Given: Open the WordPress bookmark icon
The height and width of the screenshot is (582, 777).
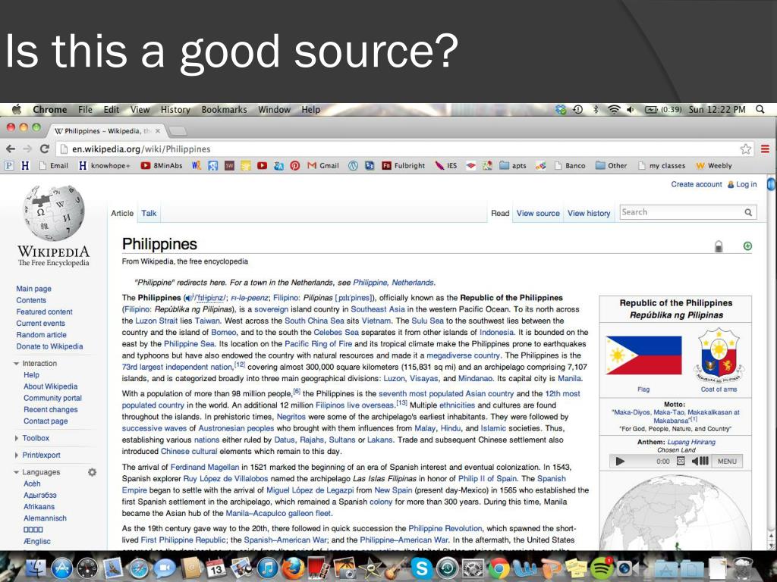Looking at the screenshot, I should 353,166.
